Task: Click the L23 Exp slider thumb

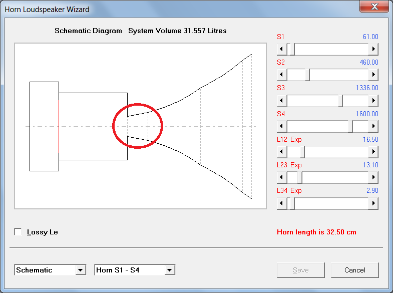Action: pyautogui.click(x=300, y=177)
